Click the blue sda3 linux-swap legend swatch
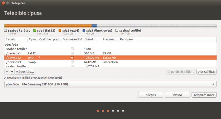 pos(84,31)
